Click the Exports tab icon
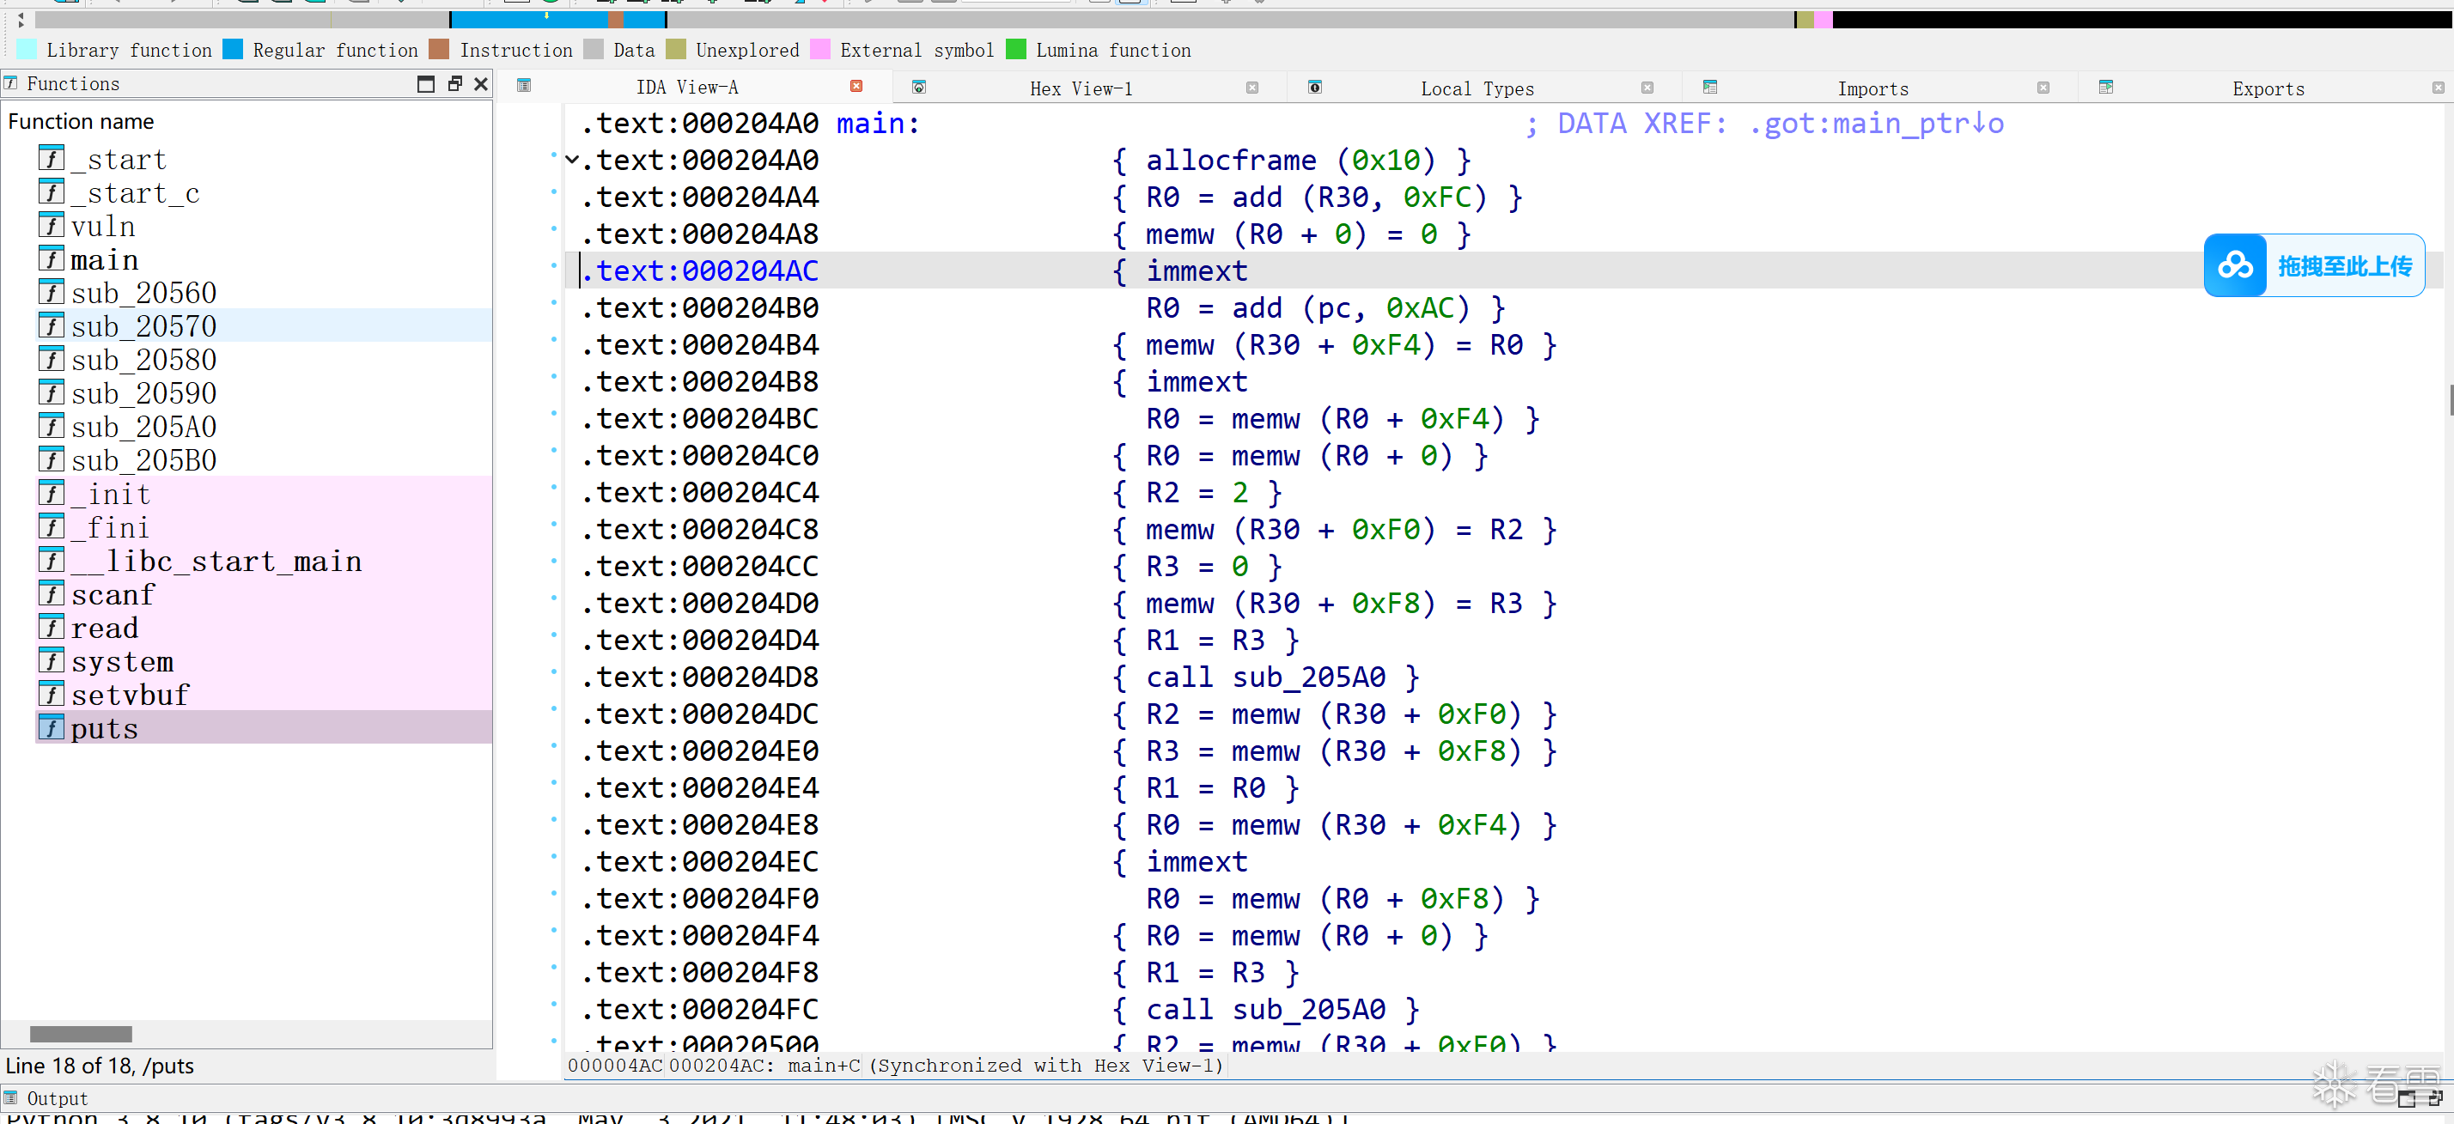Screen dimensions: 2454x1124 2105,88
